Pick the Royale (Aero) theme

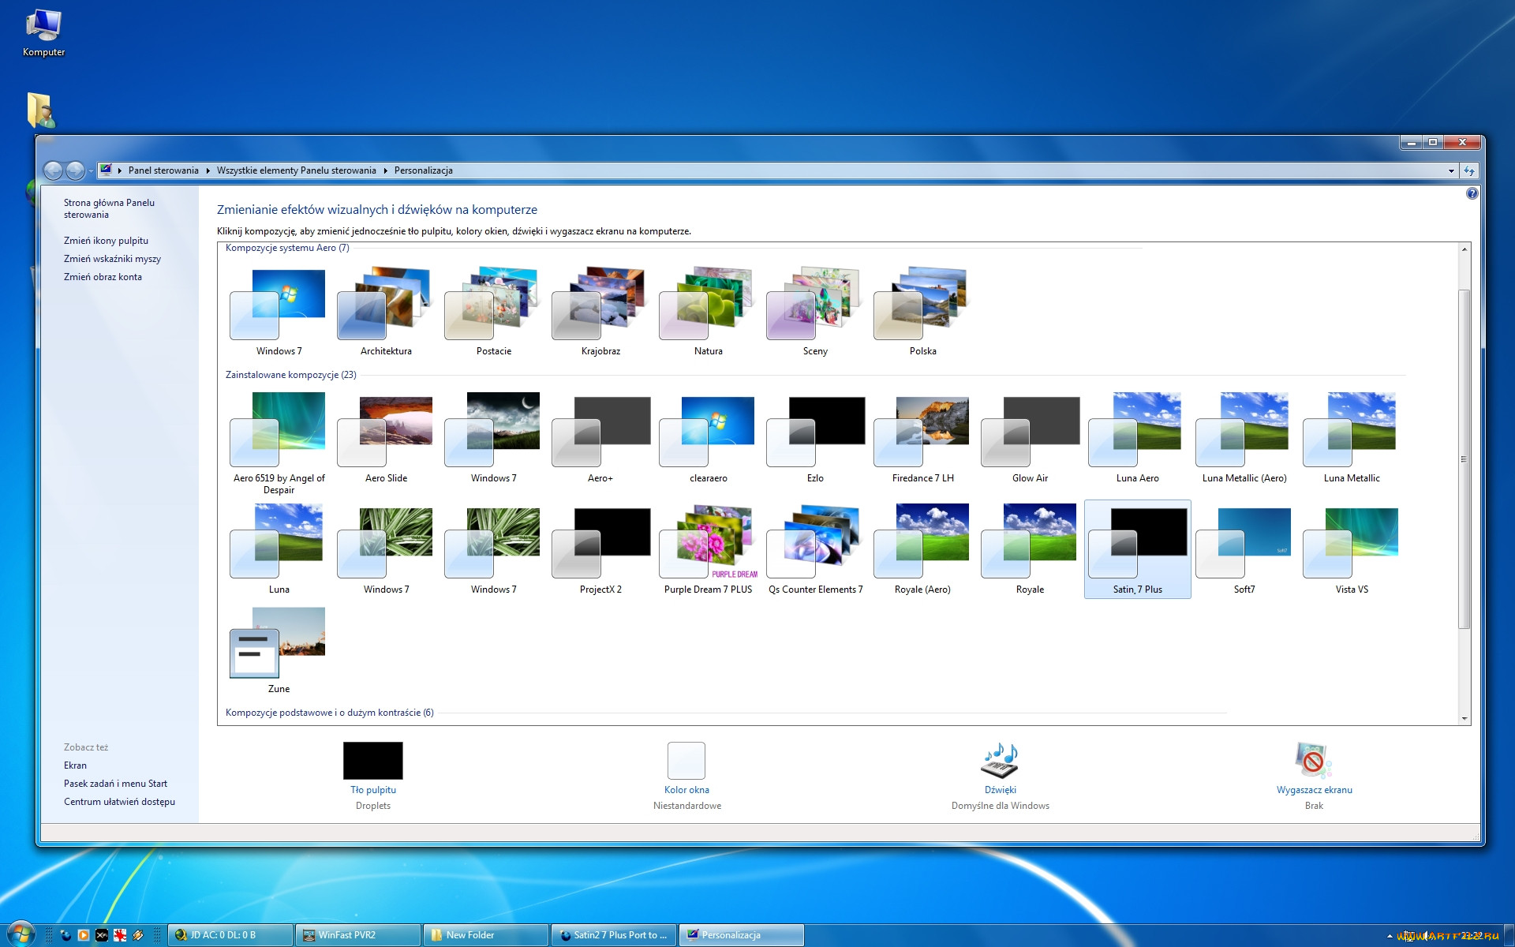(x=922, y=549)
